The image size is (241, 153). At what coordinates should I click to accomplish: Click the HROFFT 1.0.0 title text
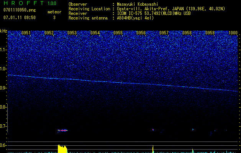coord(30,3)
